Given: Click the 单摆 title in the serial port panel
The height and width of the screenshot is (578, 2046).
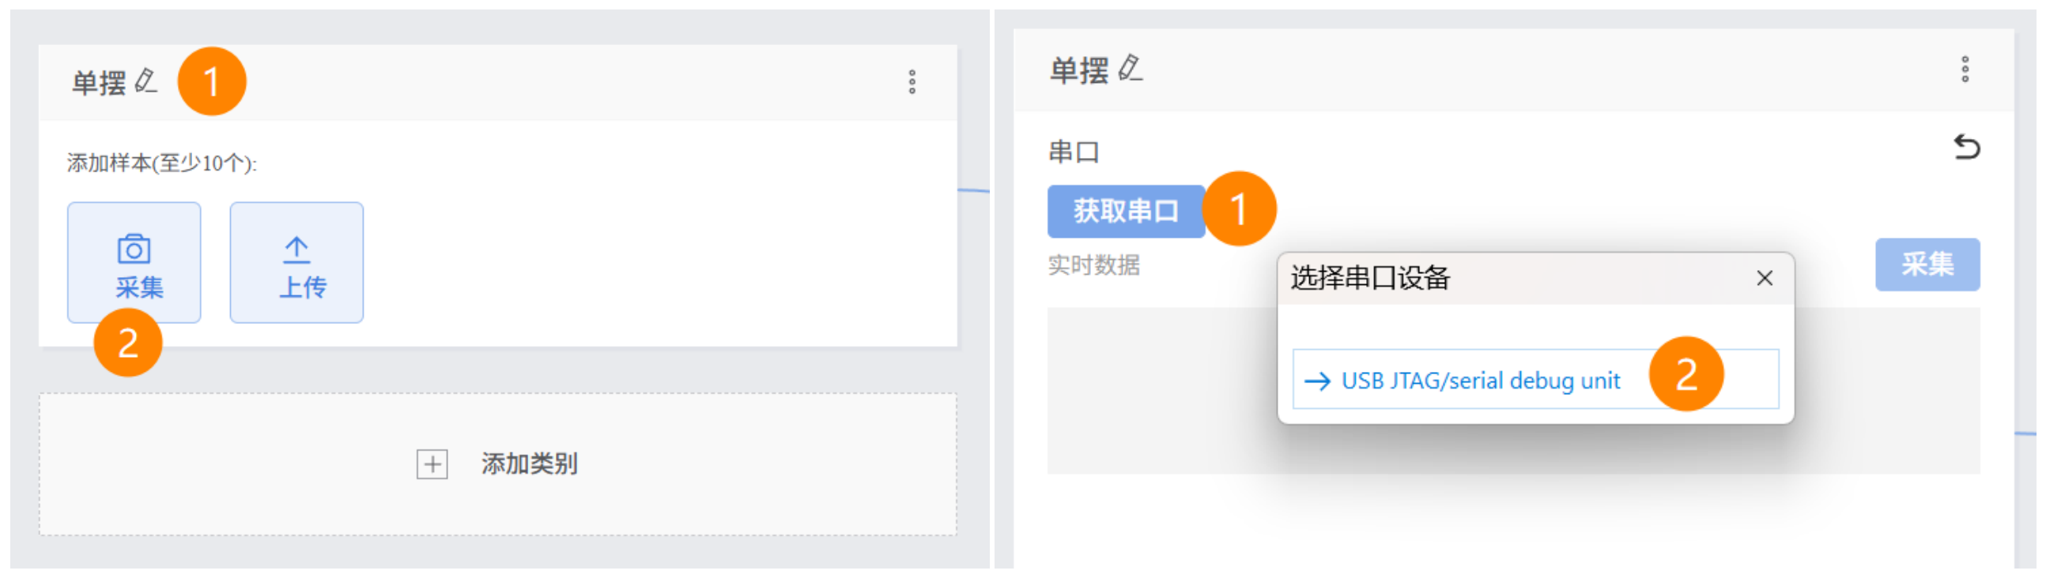Looking at the screenshot, I should [x=1078, y=71].
